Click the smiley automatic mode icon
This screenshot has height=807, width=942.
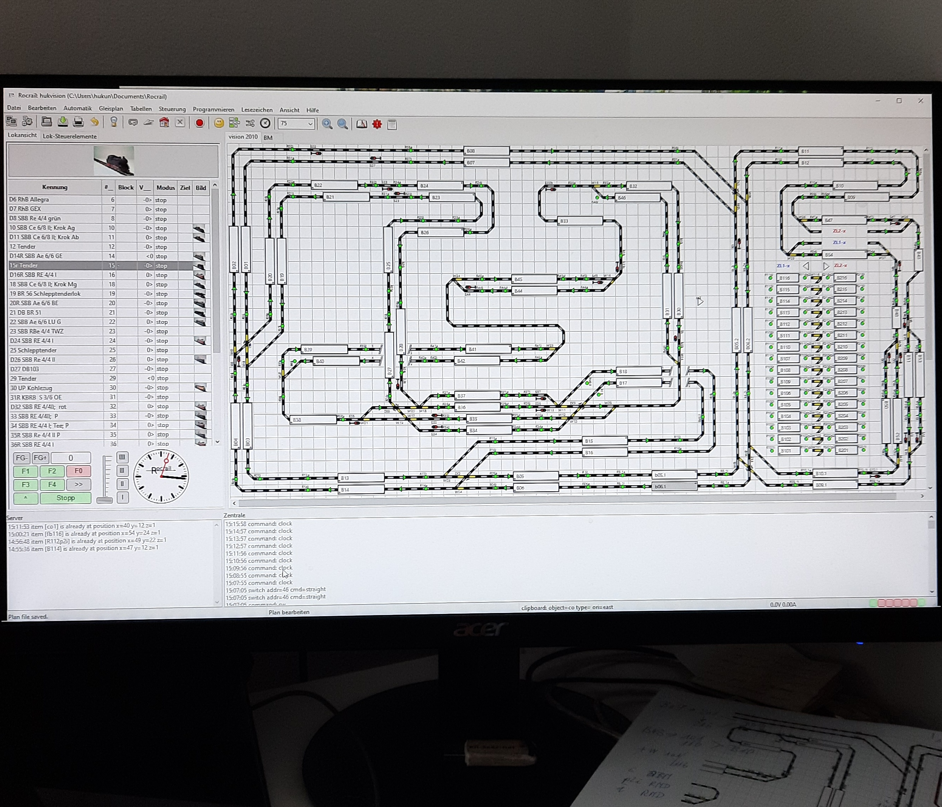click(x=219, y=123)
